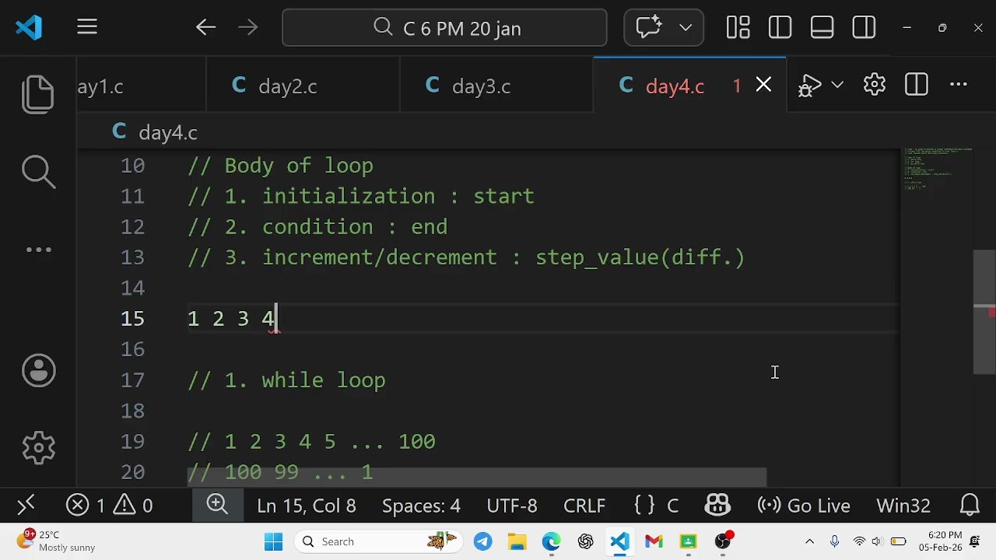Screen dimensions: 996x560
Task: Open the hamburger application menu
Action: point(87,28)
